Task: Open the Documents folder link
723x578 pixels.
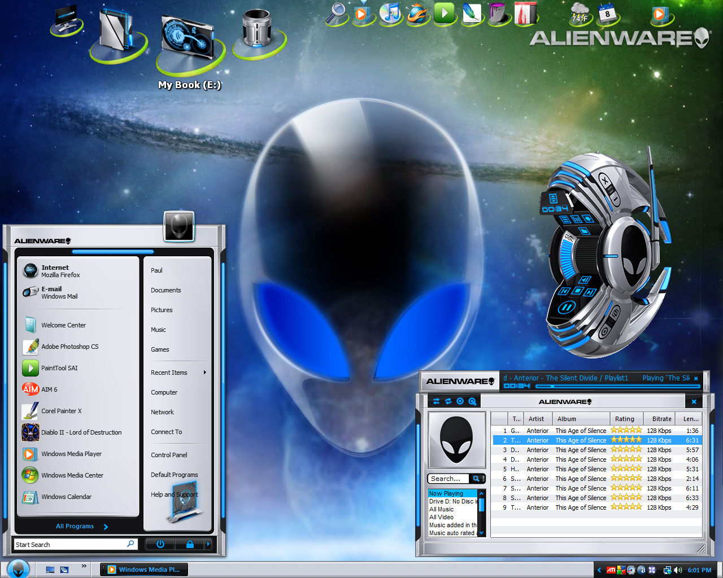Action: point(165,290)
